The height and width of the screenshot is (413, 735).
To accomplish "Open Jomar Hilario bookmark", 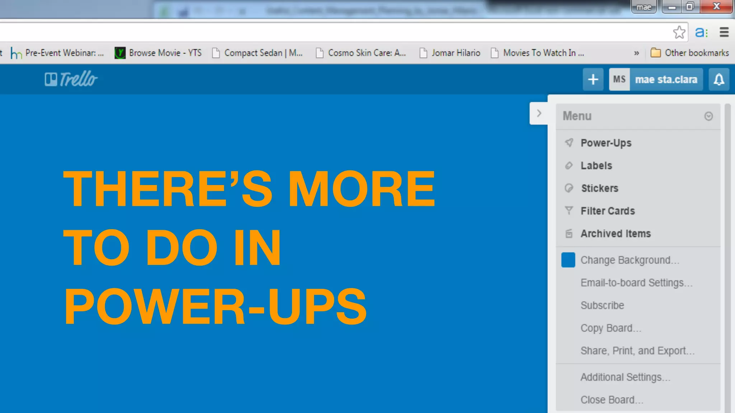I will point(450,53).
